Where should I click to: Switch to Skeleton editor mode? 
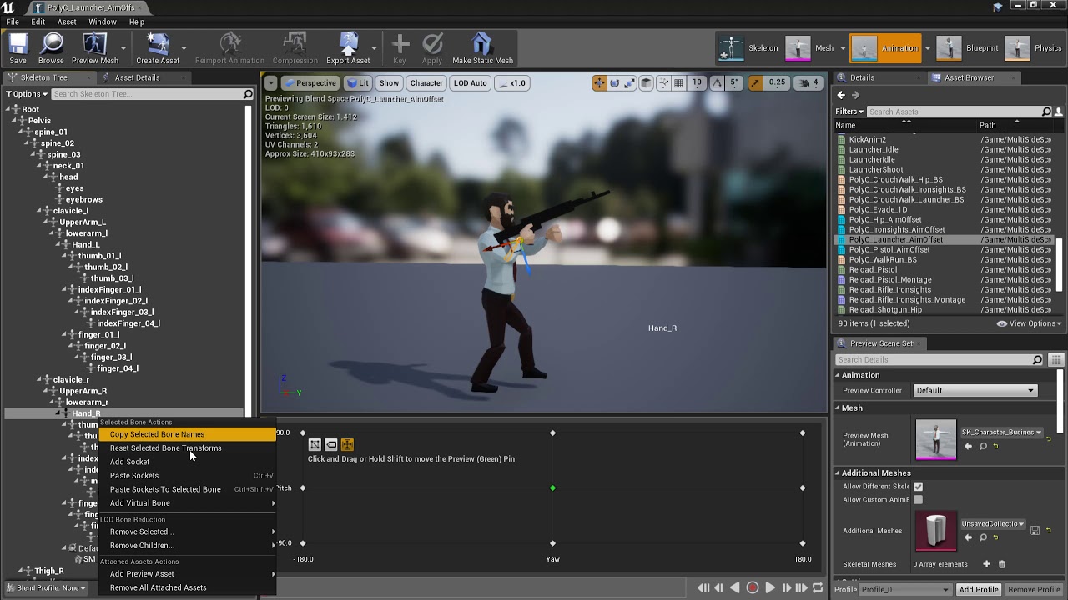click(x=749, y=48)
